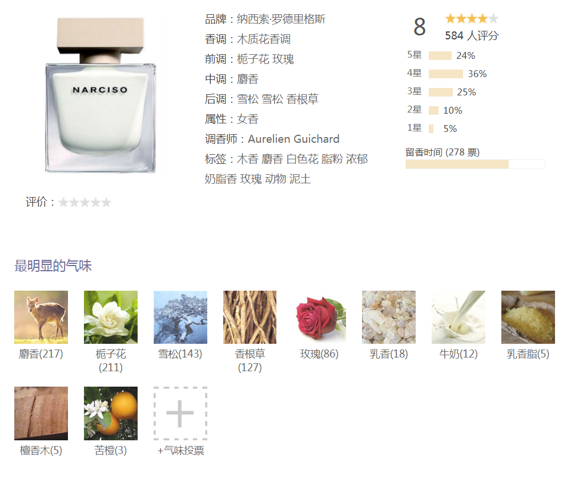Select the 栀子花 gardenia scent image
This screenshot has width=575, height=478.
pos(111,317)
